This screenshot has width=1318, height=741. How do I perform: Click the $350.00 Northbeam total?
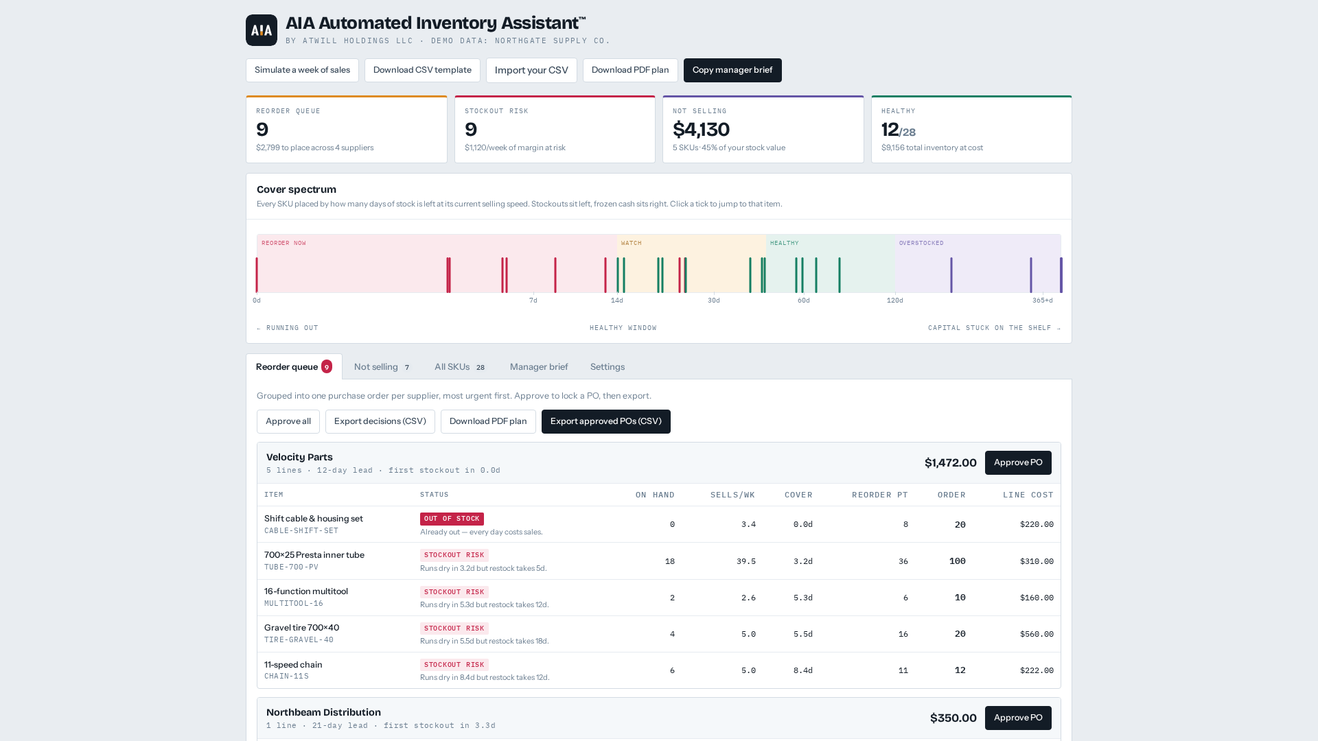953,718
